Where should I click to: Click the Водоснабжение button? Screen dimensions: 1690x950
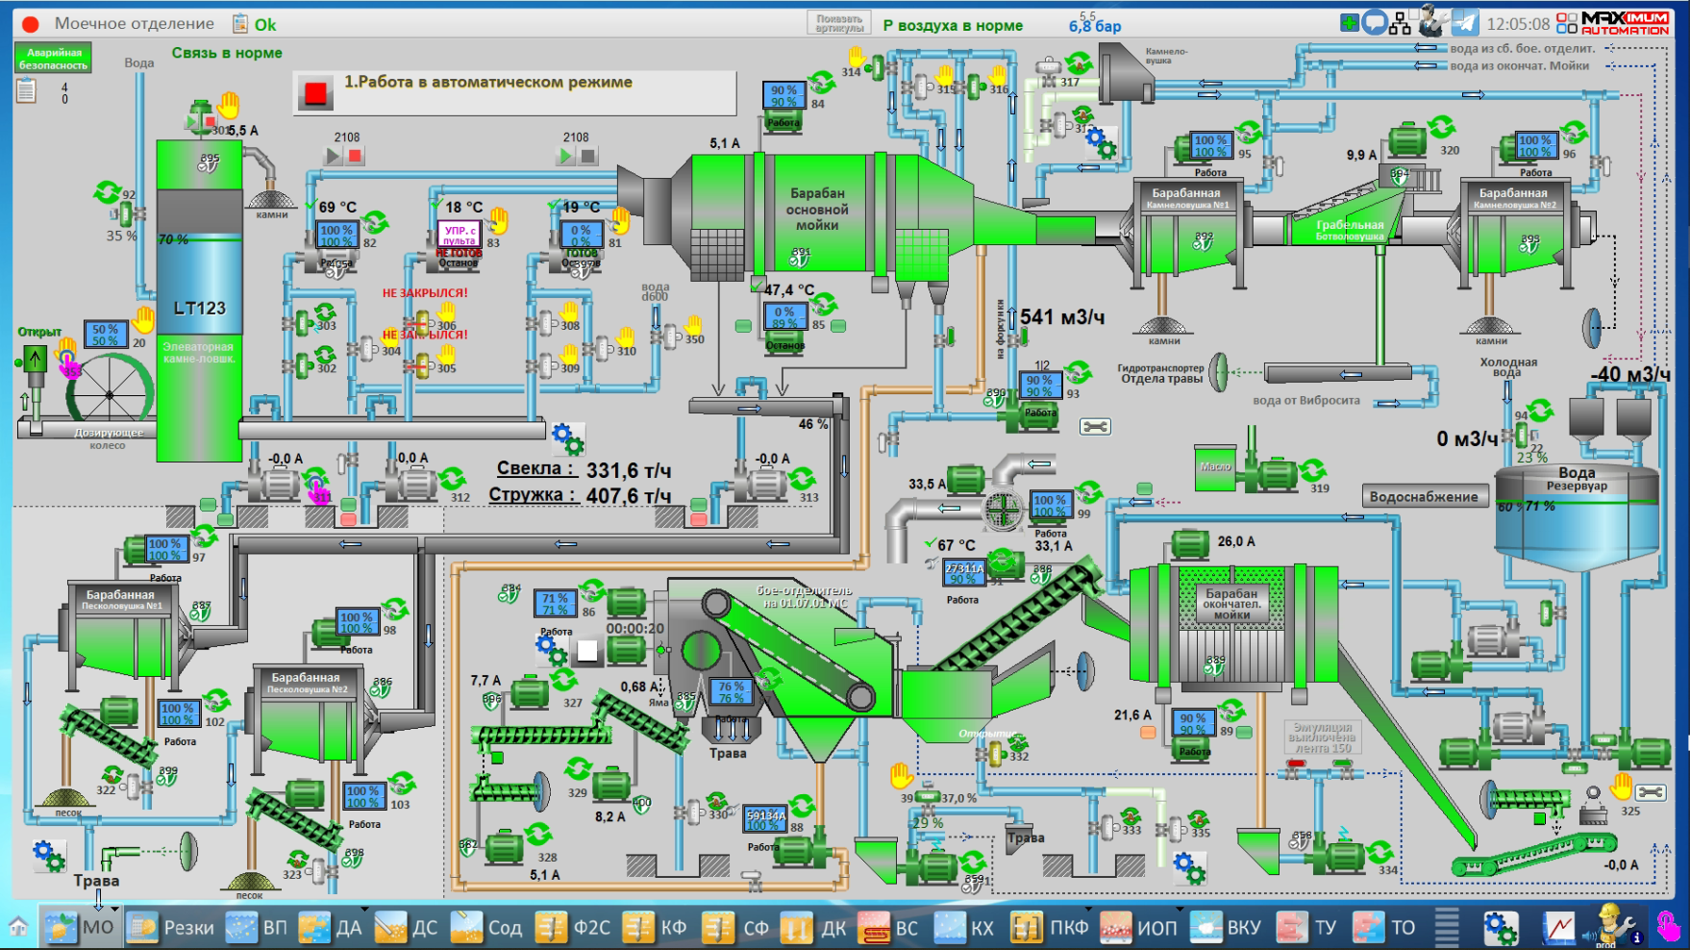pyautogui.click(x=1423, y=497)
